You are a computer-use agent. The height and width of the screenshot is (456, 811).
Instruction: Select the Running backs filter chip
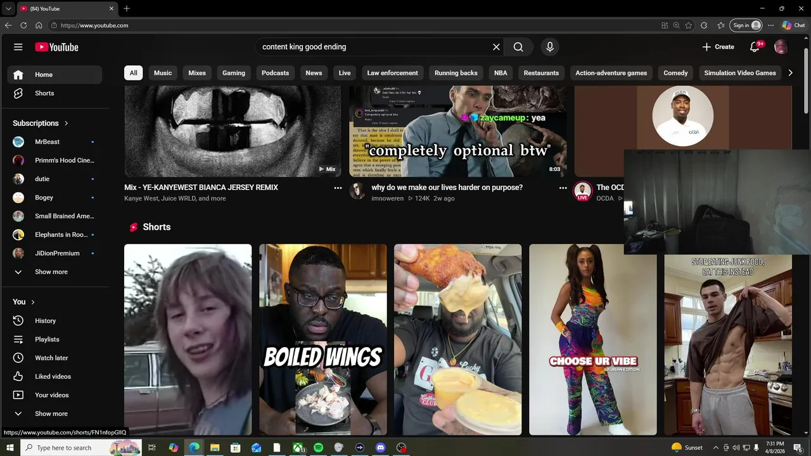456,73
